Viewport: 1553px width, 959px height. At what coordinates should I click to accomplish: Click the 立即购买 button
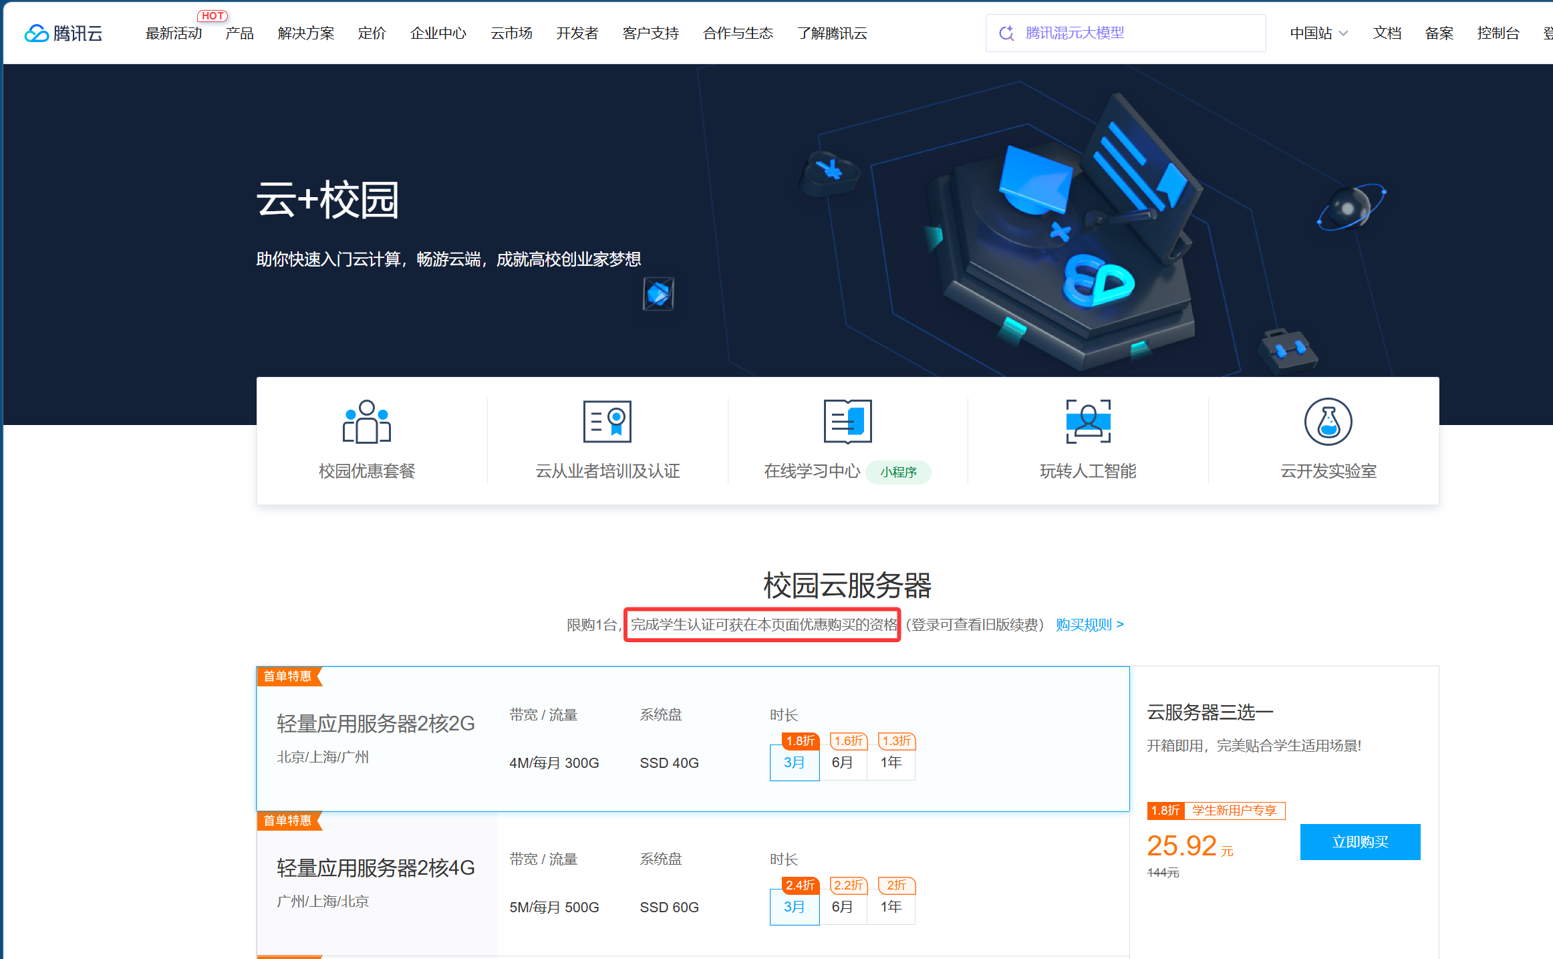point(1361,842)
